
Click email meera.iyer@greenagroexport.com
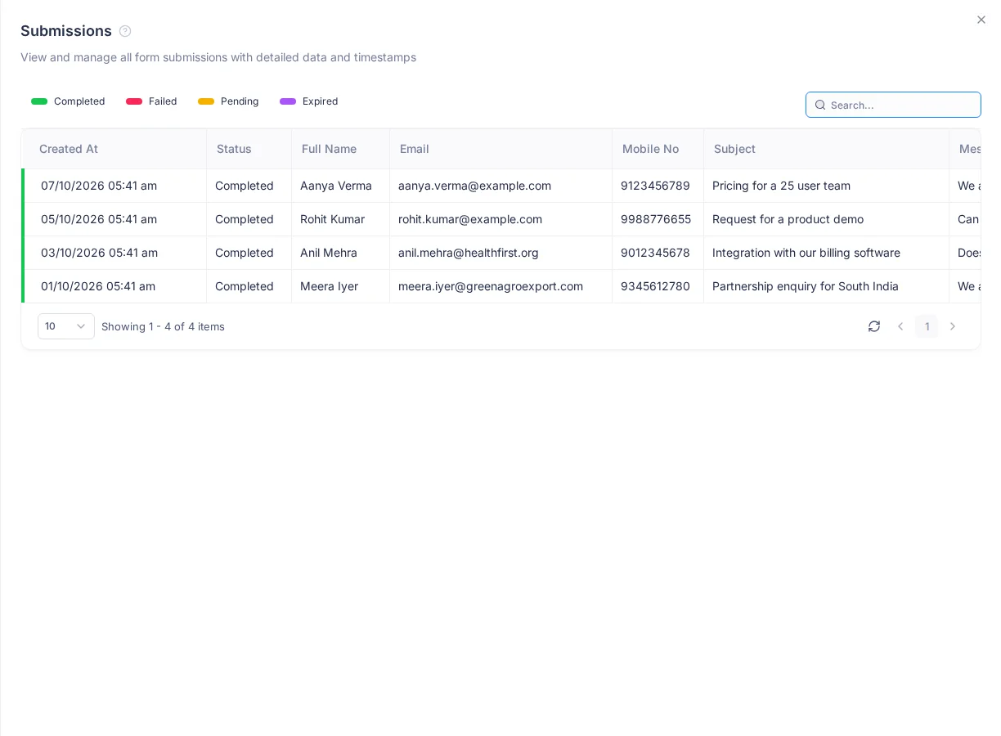point(491,286)
